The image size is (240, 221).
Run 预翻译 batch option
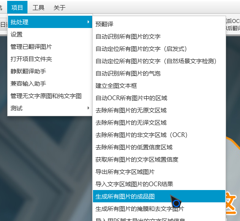click(159, 24)
